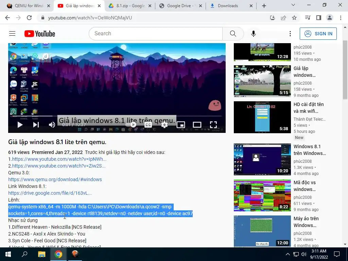Screen dimensions: 348x261
Task: Open the YouTube hamburger guide menu
Action: [x=12, y=34]
